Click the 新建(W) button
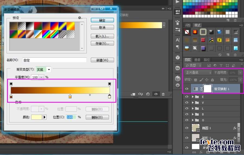This screenshot has height=155, width=244. coord(102,60)
